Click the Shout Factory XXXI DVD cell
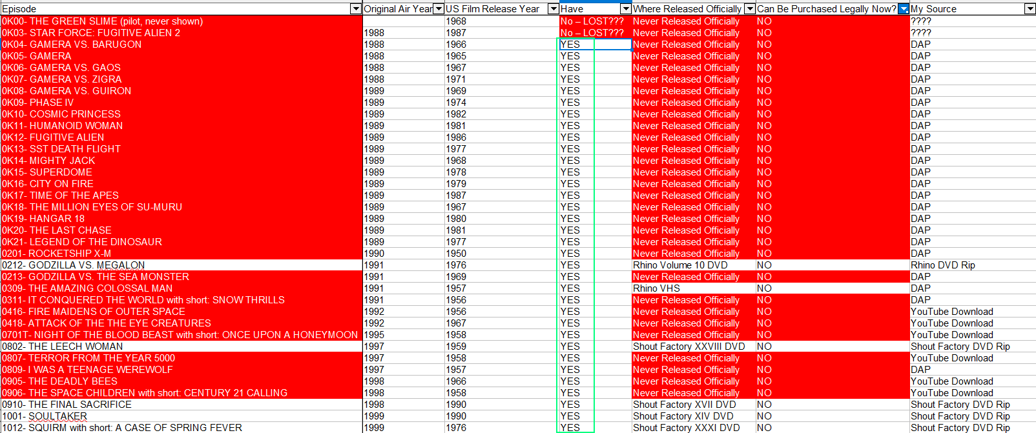This screenshot has height=433, width=1036. (x=694, y=428)
